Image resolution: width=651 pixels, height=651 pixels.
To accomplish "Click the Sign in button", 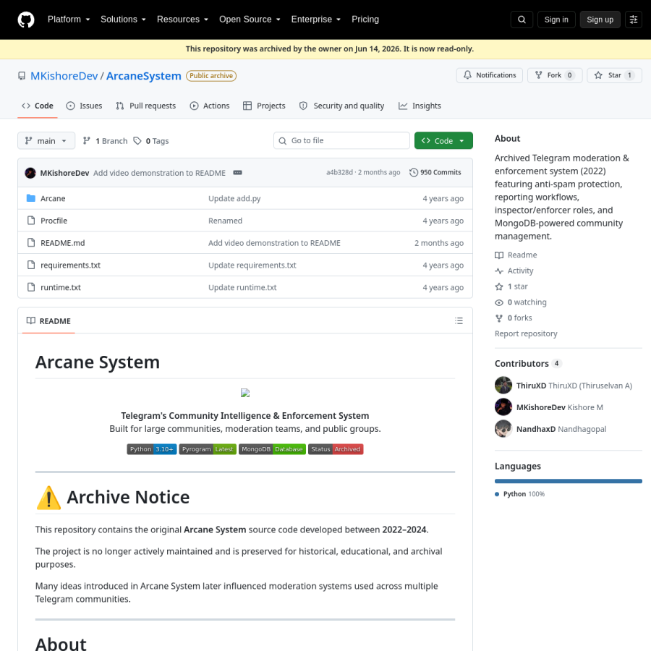I will [x=556, y=20].
